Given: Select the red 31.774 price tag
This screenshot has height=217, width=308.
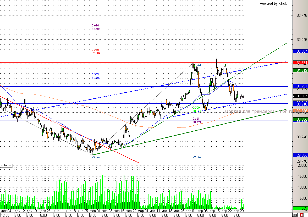Looking at the screenshot, I should (x=300, y=63).
